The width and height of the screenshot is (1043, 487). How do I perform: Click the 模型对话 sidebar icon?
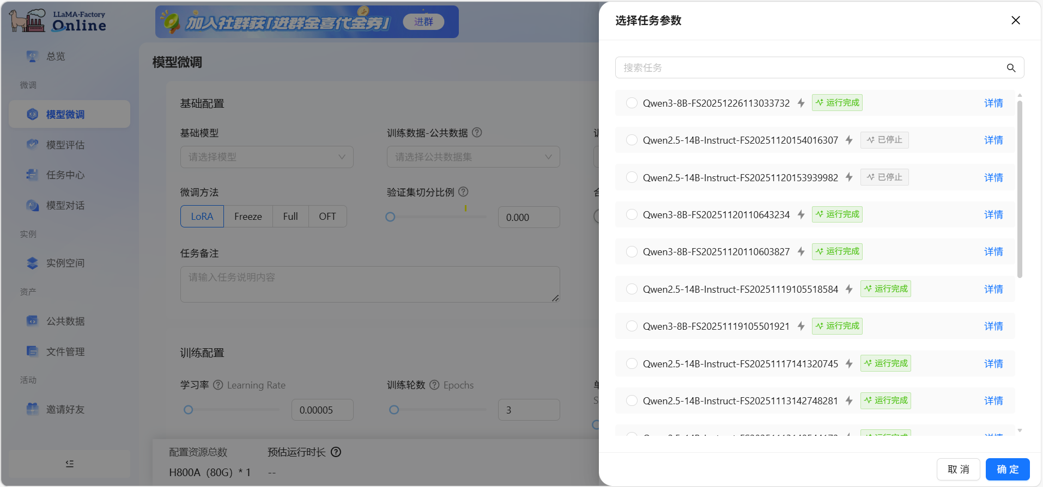33,205
